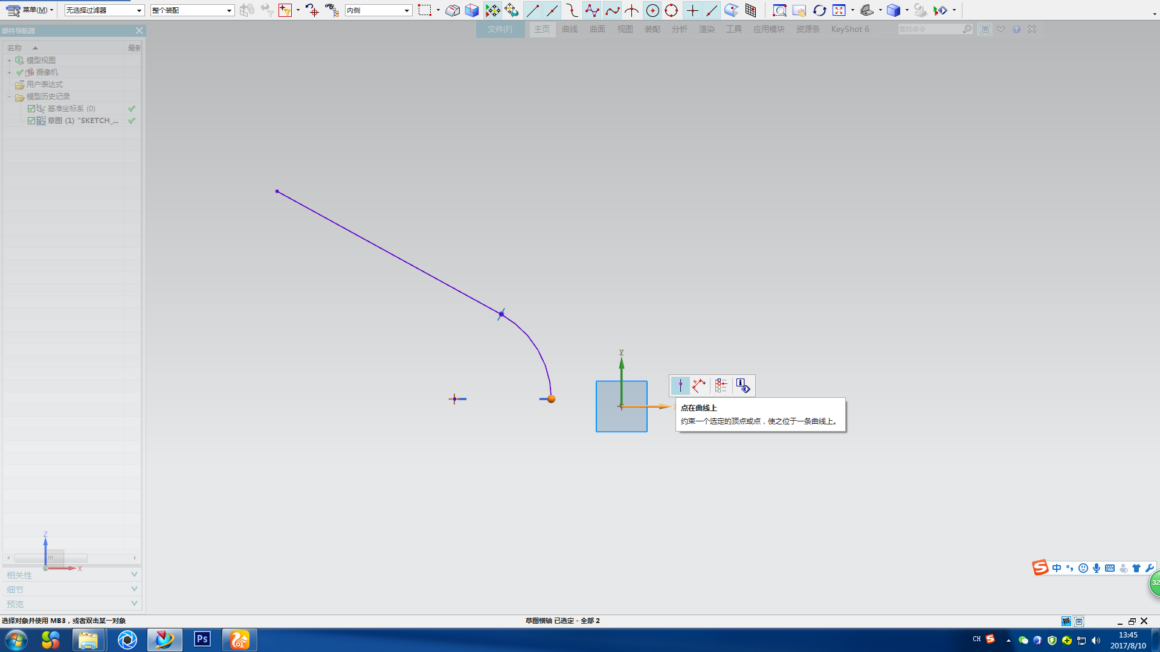Select the 用户表达式 tree item
This screenshot has height=652, width=1160.
click(44, 85)
